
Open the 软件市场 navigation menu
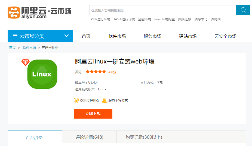tap(117, 36)
